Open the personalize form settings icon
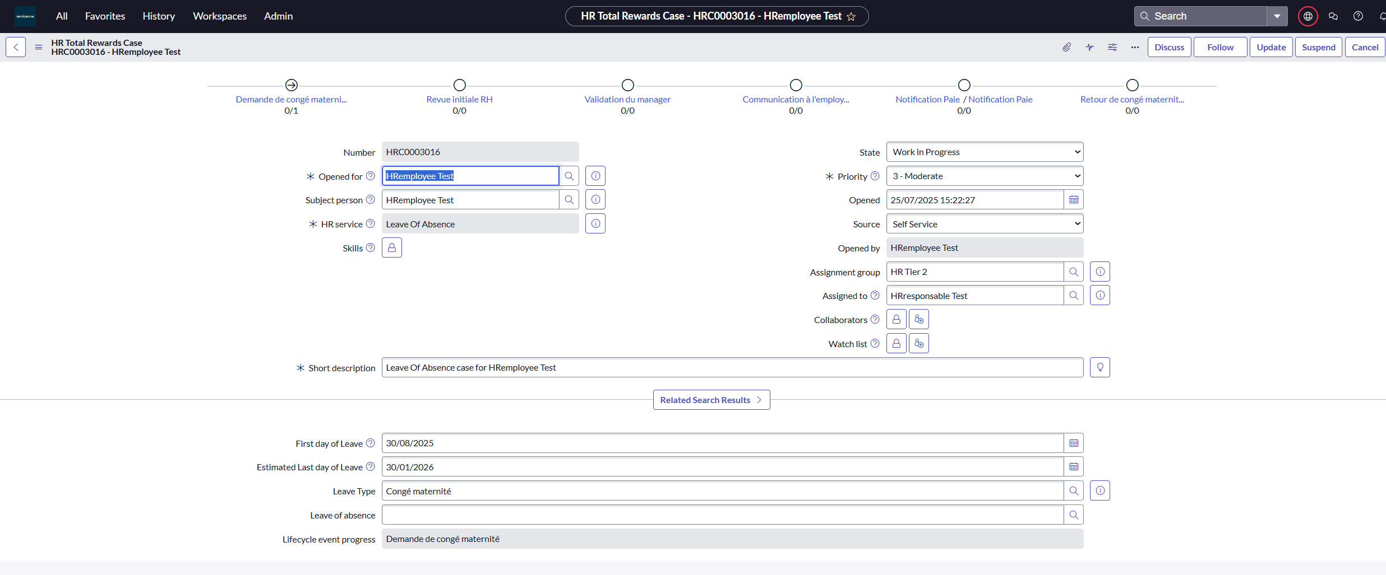 pyautogui.click(x=1112, y=47)
